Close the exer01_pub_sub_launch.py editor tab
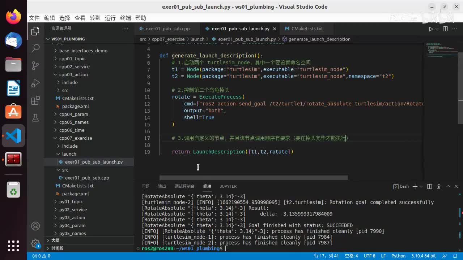Viewport: 463px width, 260px height. (275, 29)
